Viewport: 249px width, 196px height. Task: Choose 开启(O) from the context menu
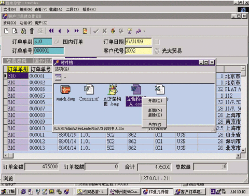155,101
